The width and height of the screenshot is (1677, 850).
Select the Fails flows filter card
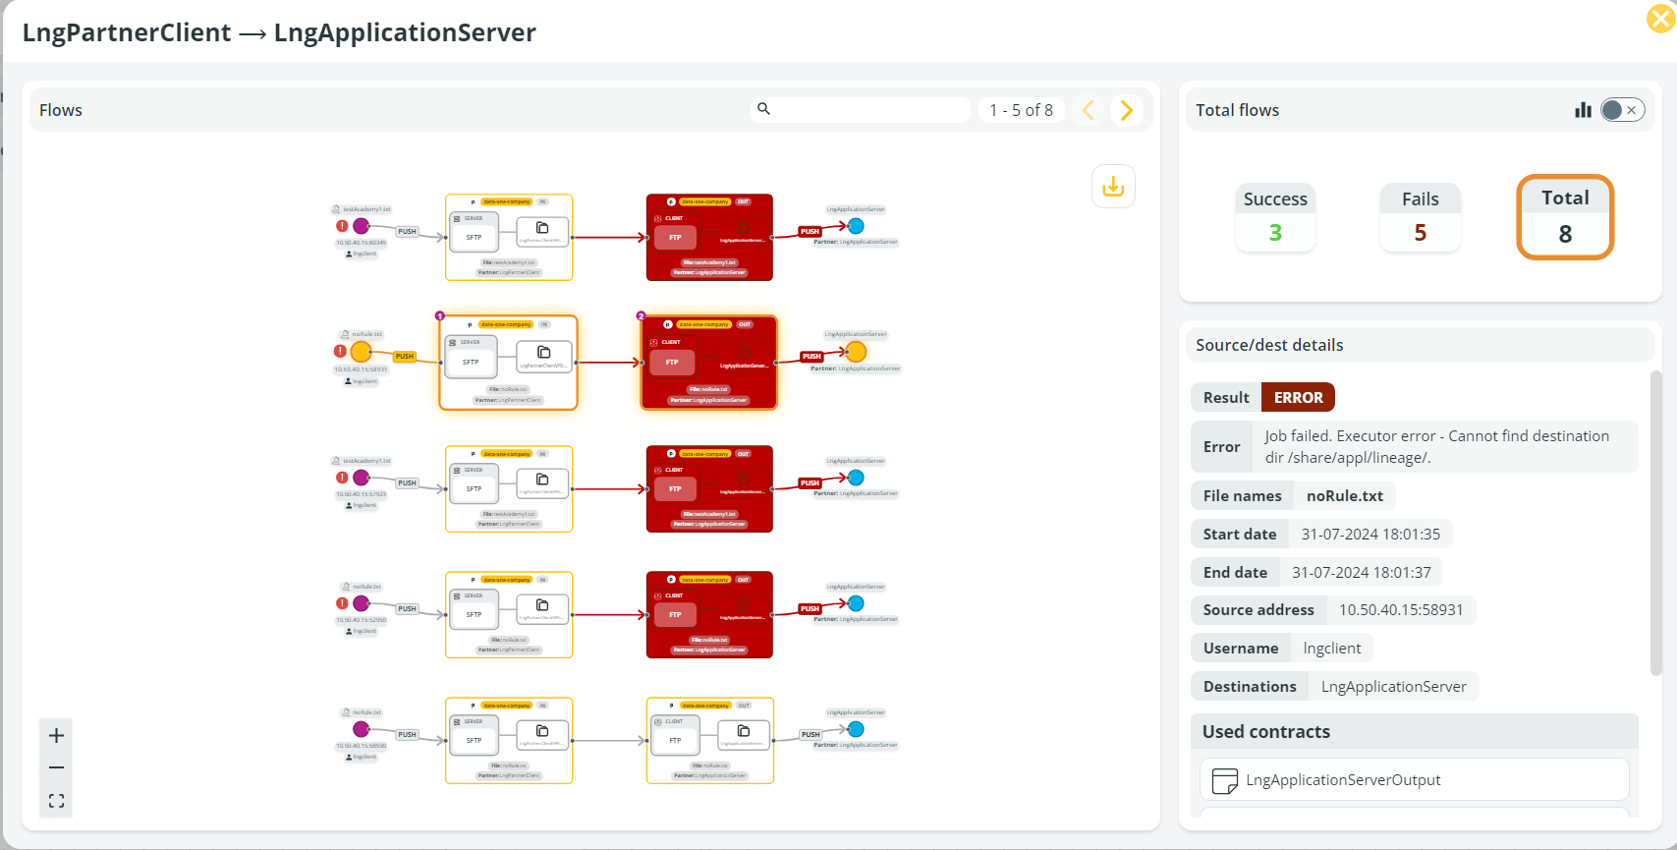tap(1420, 217)
